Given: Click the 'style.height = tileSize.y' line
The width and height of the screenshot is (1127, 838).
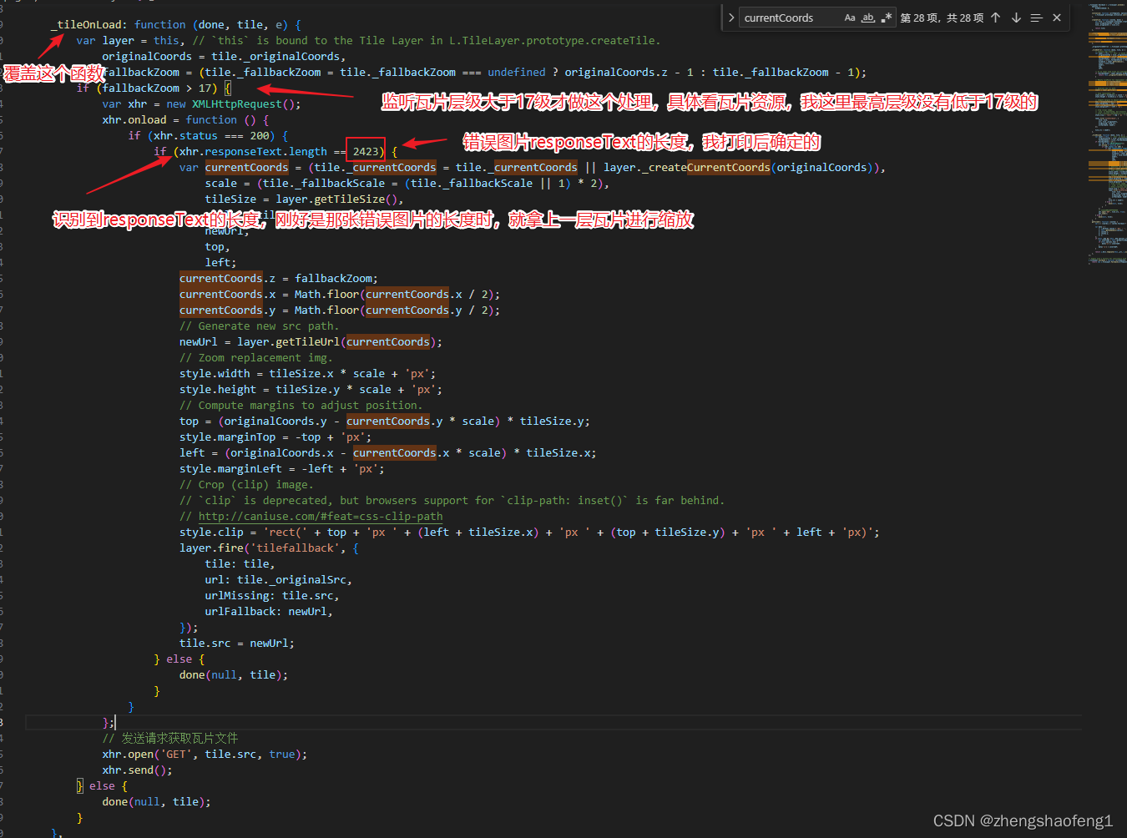Looking at the screenshot, I should [x=311, y=390].
